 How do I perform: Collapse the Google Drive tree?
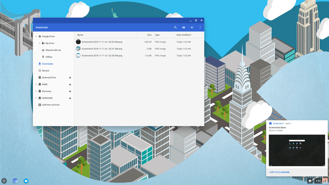coord(36,36)
